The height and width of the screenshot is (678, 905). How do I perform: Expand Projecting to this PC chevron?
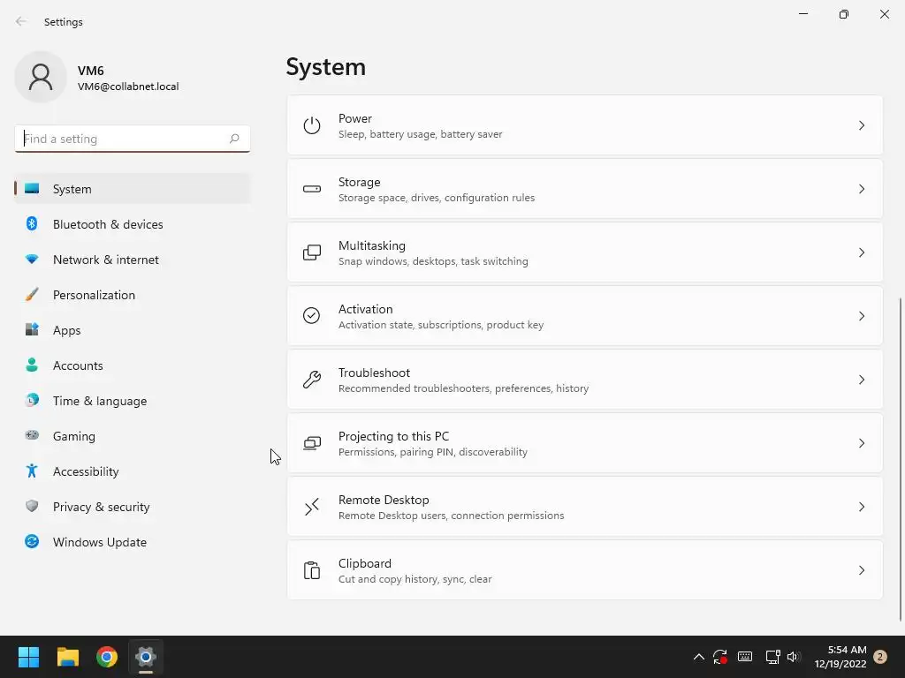click(862, 443)
